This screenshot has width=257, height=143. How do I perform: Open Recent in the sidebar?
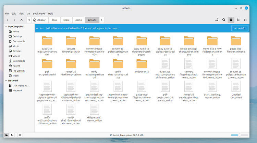[x=16, y=66]
